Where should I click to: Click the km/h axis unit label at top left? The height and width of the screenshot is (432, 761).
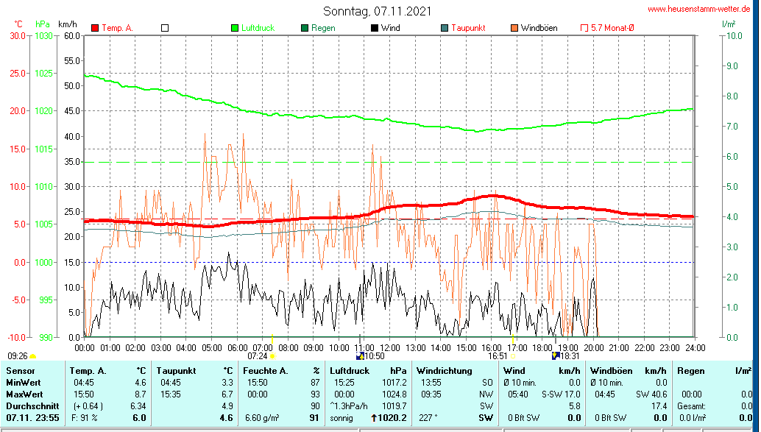coord(68,24)
